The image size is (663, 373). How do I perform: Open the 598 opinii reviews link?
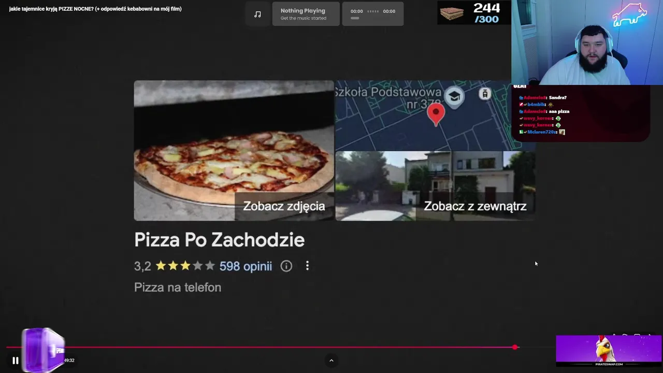click(x=246, y=266)
